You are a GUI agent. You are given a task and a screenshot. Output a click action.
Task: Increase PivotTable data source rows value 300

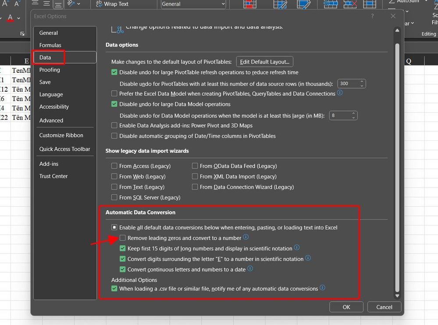tap(362, 82)
